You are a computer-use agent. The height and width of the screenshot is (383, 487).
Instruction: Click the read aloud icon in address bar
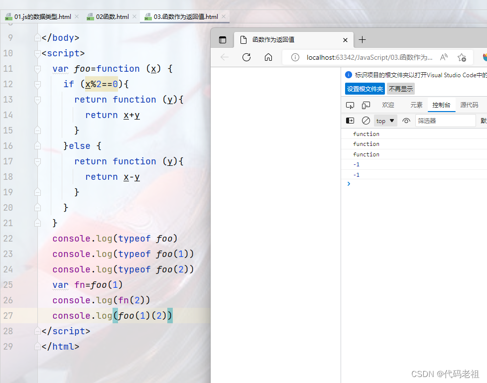pos(444,57)
